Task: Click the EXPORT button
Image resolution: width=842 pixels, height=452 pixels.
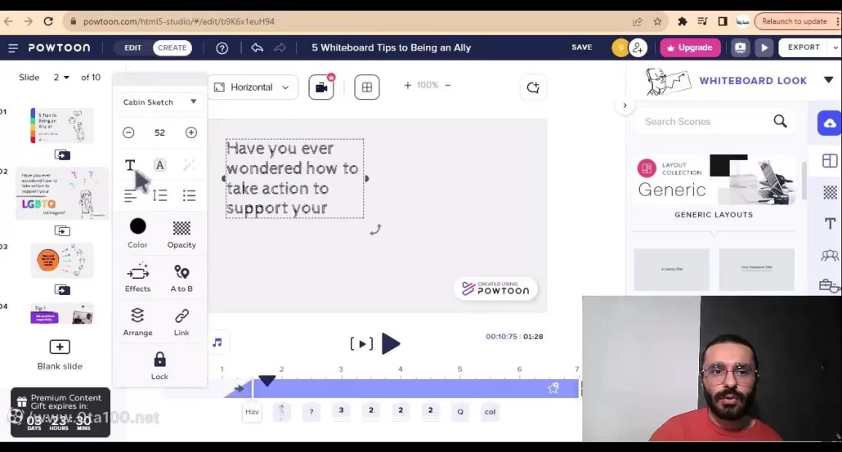Action: 803,47
